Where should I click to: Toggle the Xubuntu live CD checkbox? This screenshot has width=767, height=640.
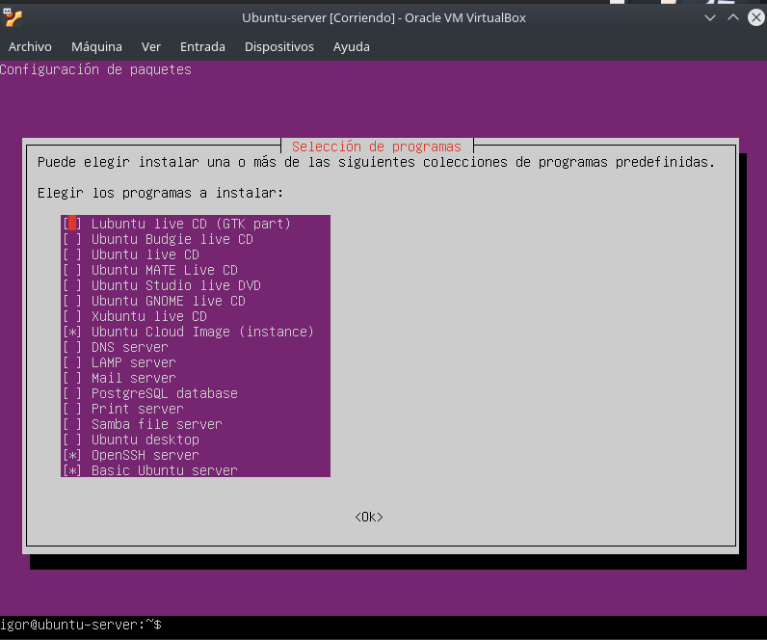[x=72, y=316]
